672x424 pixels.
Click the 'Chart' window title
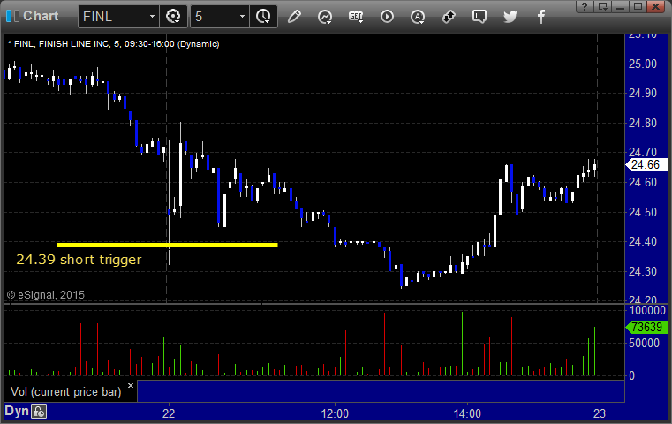pyautogui.click(x=41, y=16)
